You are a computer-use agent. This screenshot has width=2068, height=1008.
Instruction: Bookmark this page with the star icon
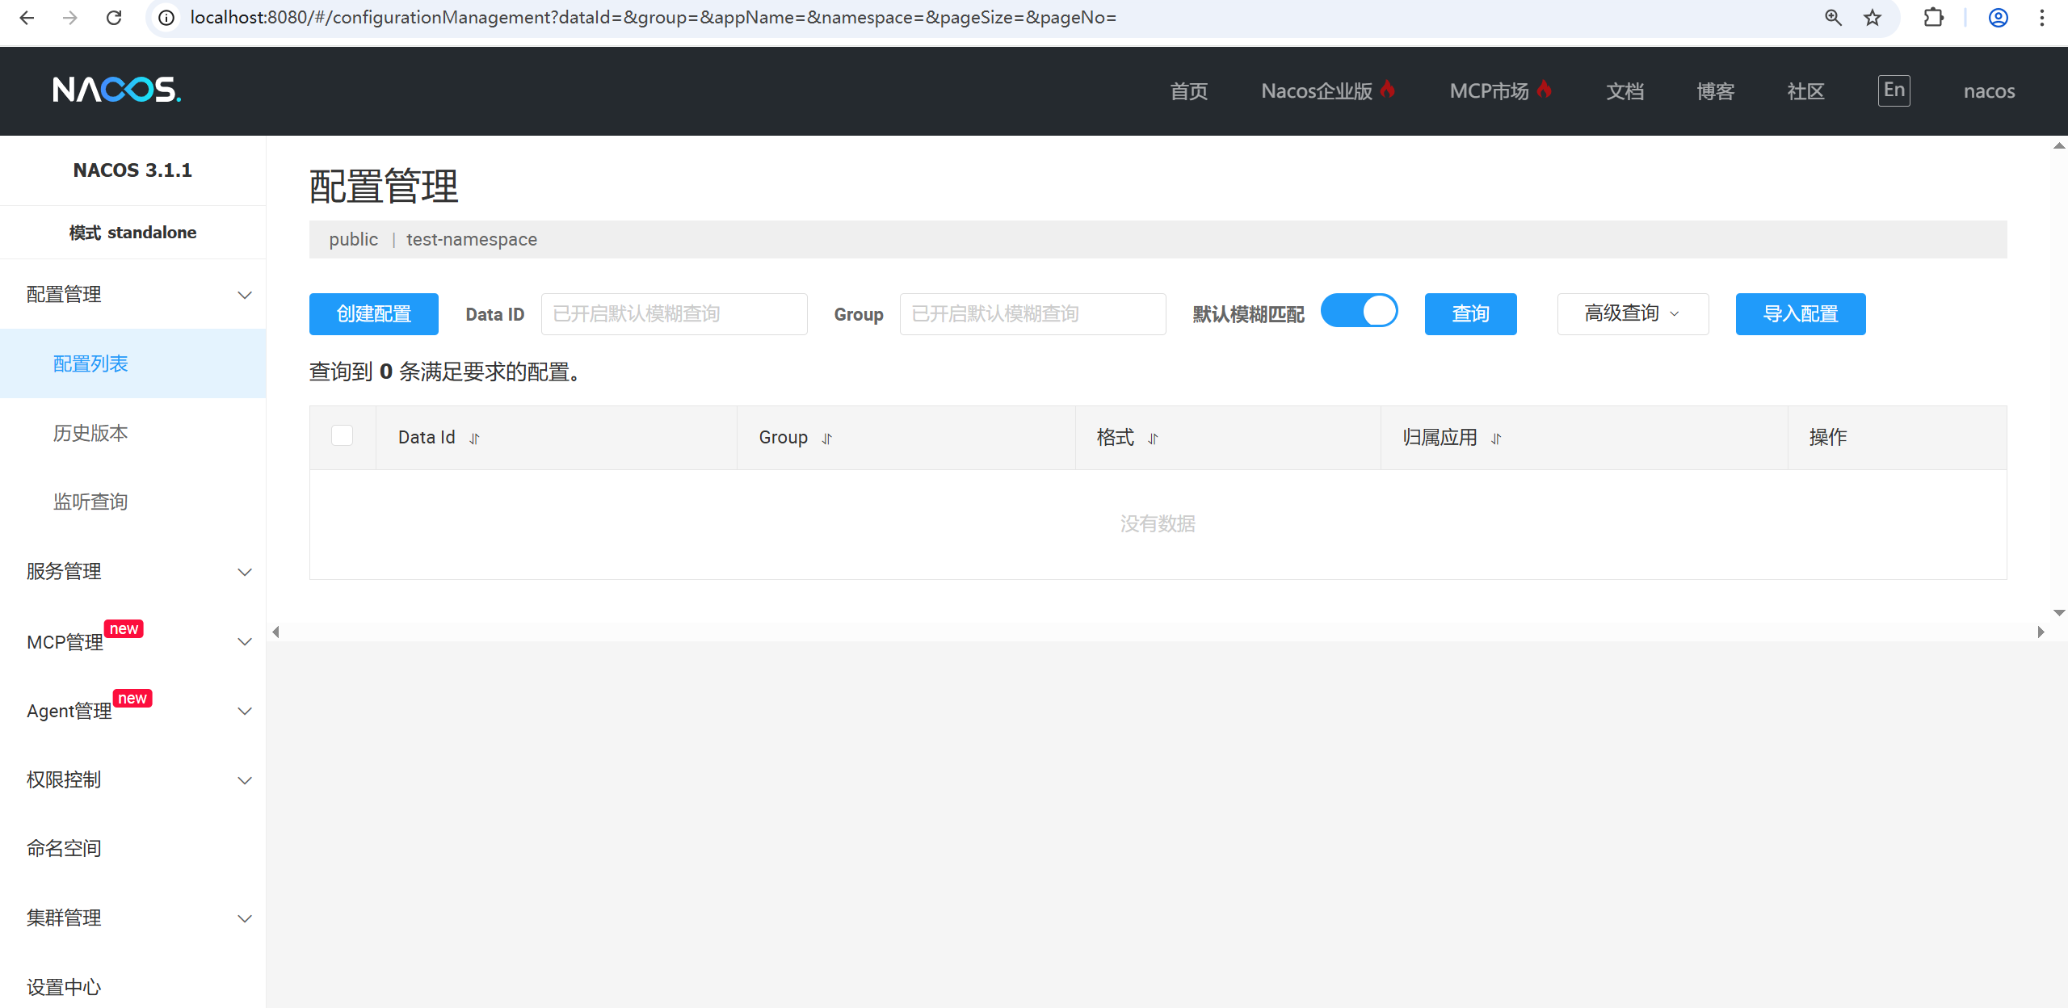pos(1873,18)
